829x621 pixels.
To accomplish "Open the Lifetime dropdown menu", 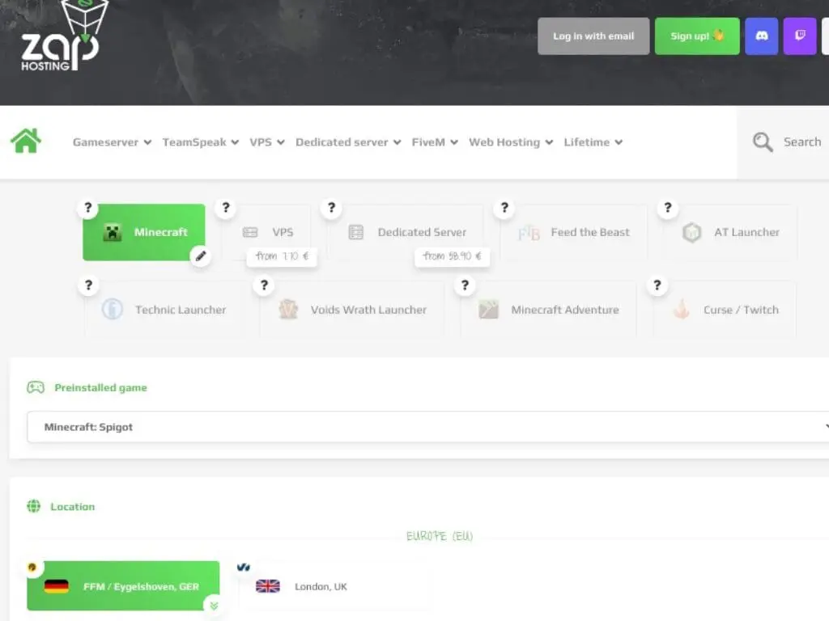I will 593,142.
